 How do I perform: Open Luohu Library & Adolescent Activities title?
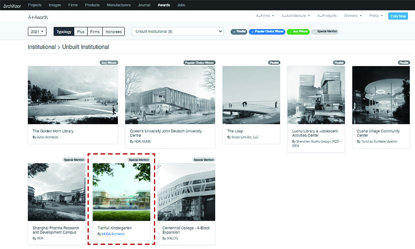point(315,133)
